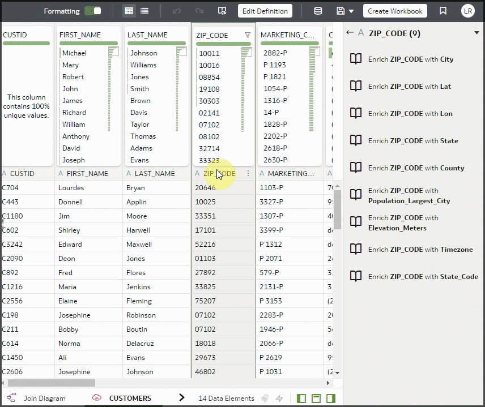Viewport: 485px width, 407px height.
Task: Go back with the left arrow in recommendations panel
Action: 350,32
